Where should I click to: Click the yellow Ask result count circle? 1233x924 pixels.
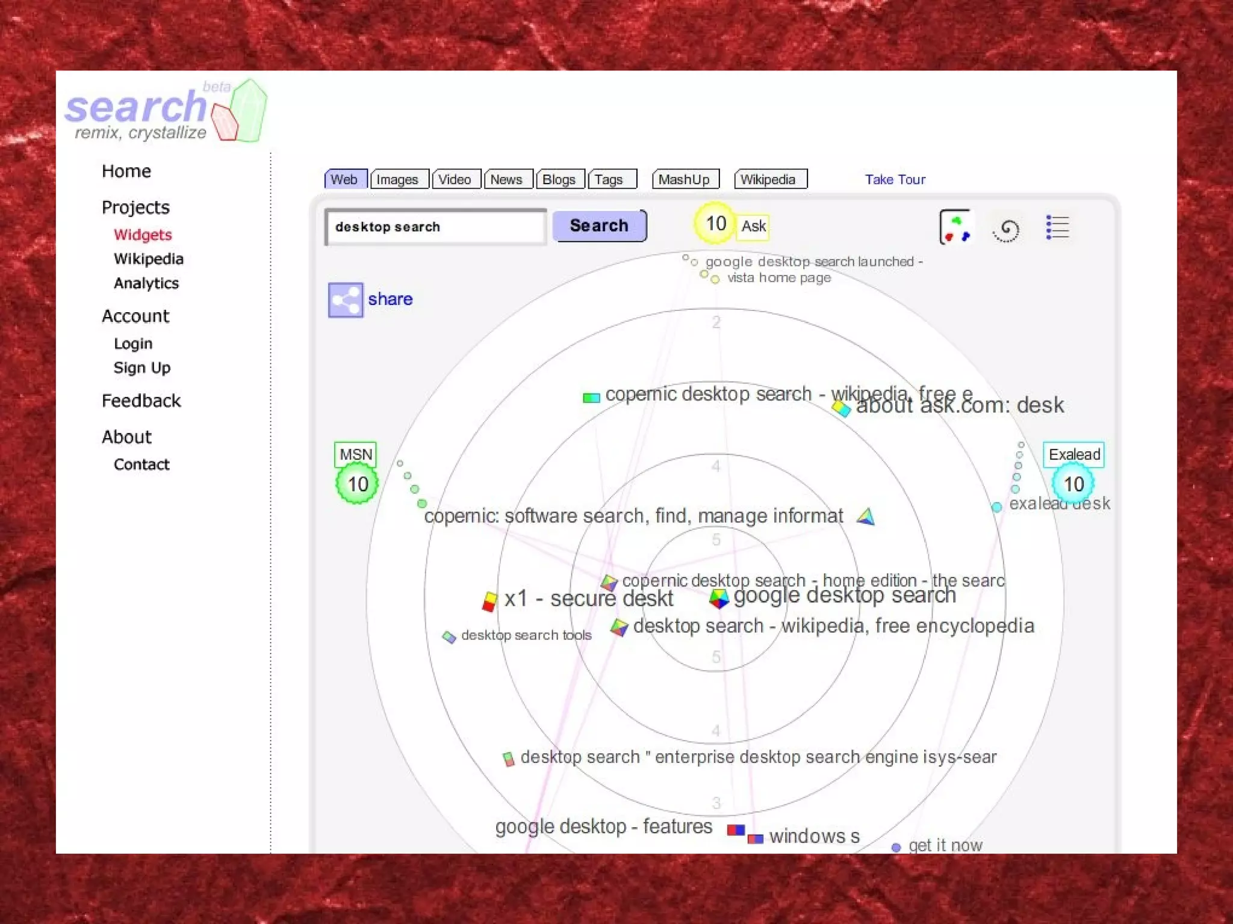[x=715, y=224]
